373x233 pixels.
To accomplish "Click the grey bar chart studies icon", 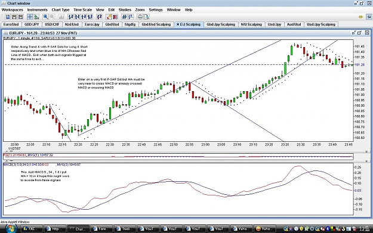I will pyautogui.click(x=61, y=17).
